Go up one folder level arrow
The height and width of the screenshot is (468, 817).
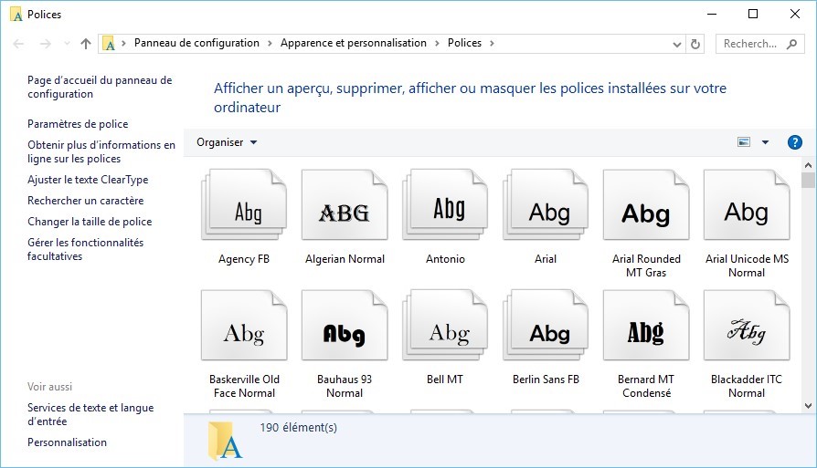click(x=86, y=44)
